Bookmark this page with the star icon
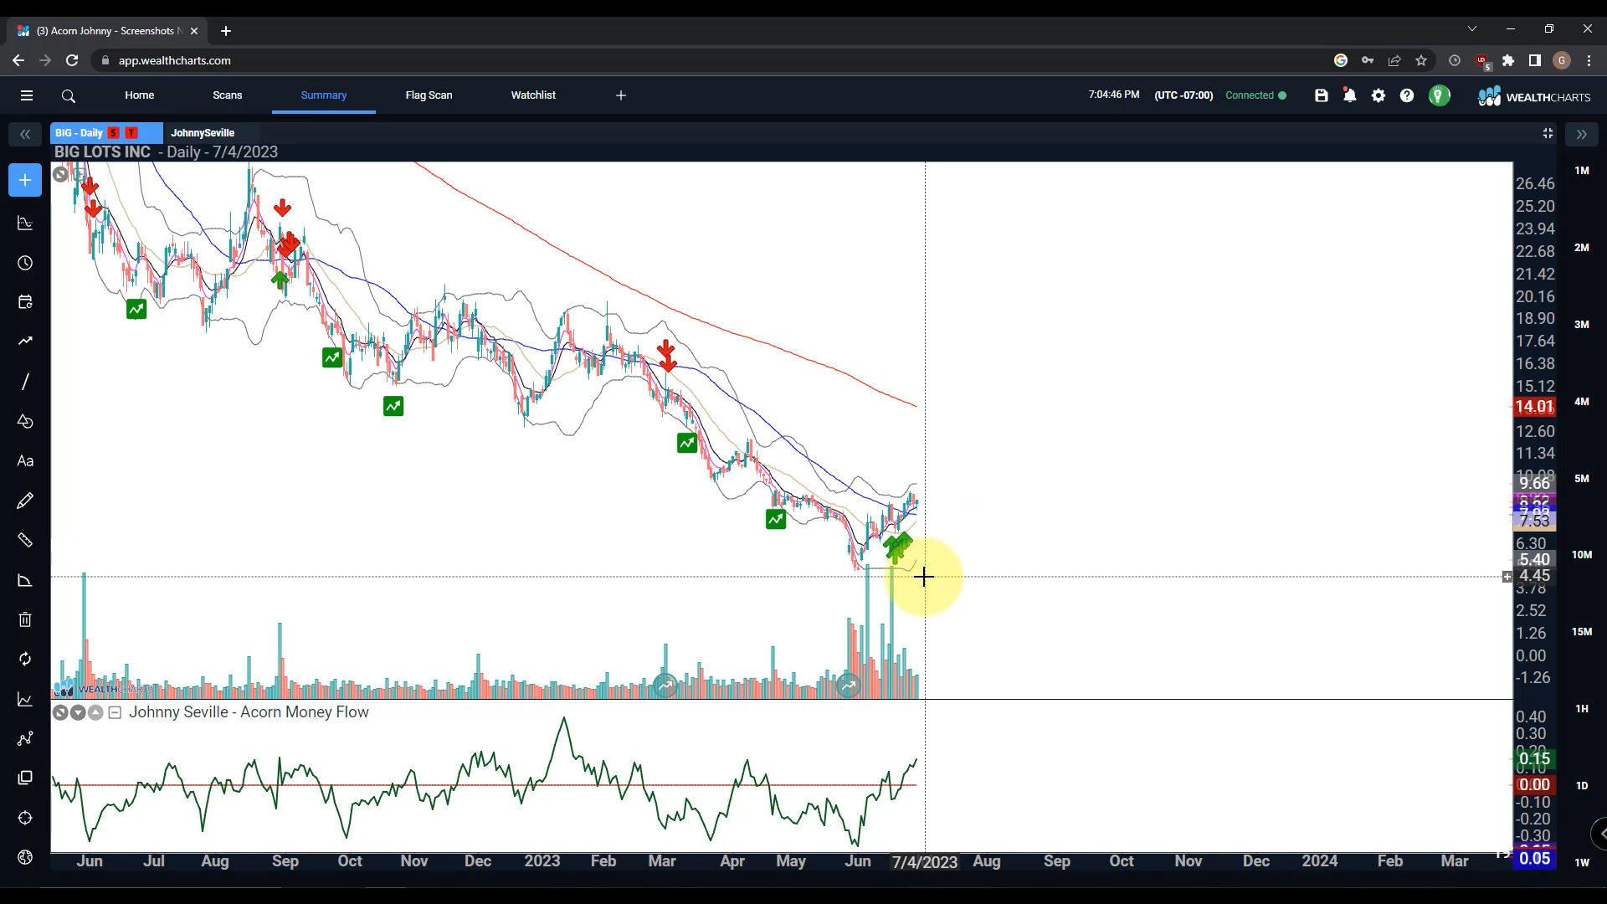1607x904 pixels. tap(1421, 60)
